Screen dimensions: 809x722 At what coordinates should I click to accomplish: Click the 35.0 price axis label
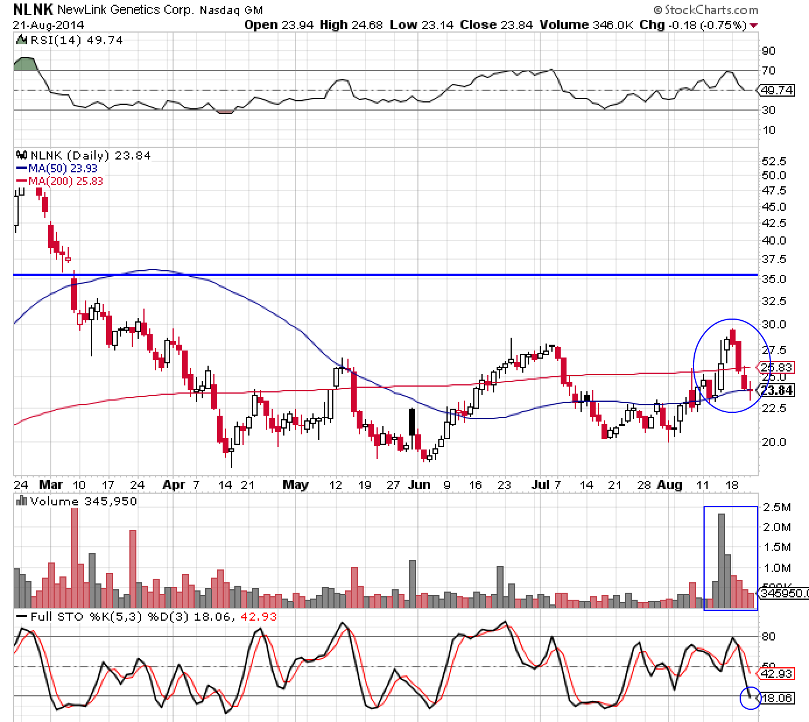(774, 279)
